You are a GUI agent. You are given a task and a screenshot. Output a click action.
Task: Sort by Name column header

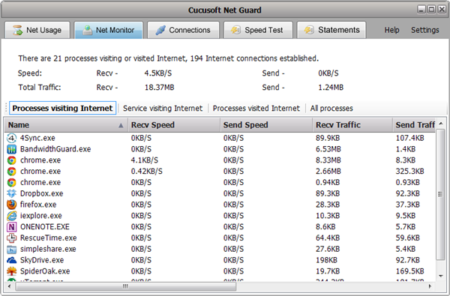(66, 125)
